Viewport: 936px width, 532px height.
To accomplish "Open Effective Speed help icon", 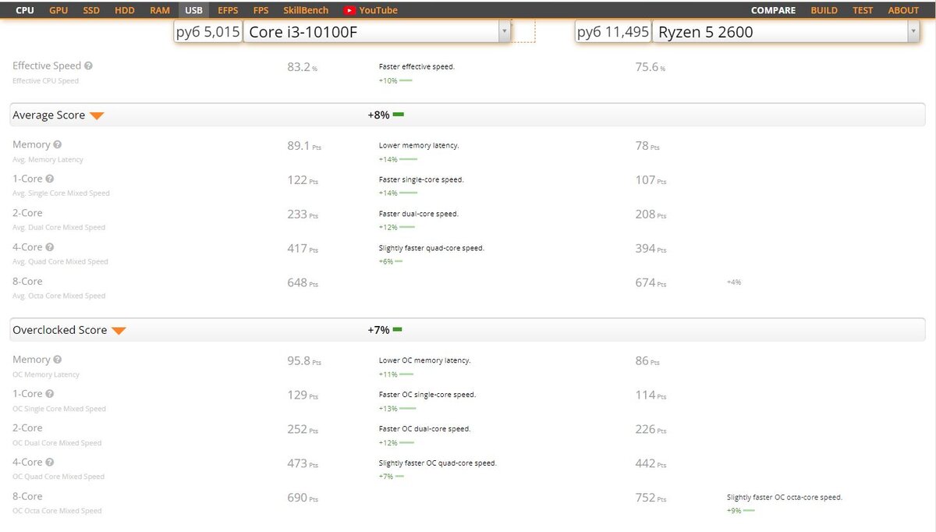I will pos(88,66).
